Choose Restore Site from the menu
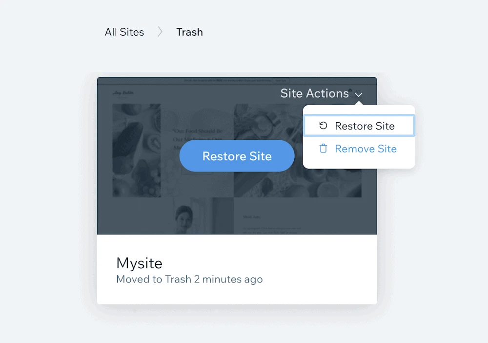488x343 pixels. coord(359,126)
